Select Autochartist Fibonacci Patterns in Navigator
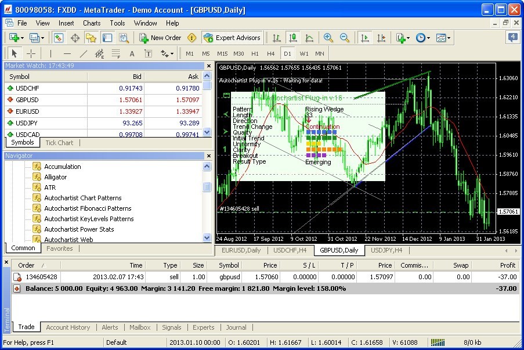The image size is (524, 350). 88,208
